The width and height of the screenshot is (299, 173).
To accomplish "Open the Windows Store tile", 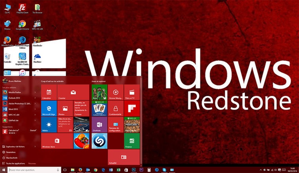I will point(57,141).
